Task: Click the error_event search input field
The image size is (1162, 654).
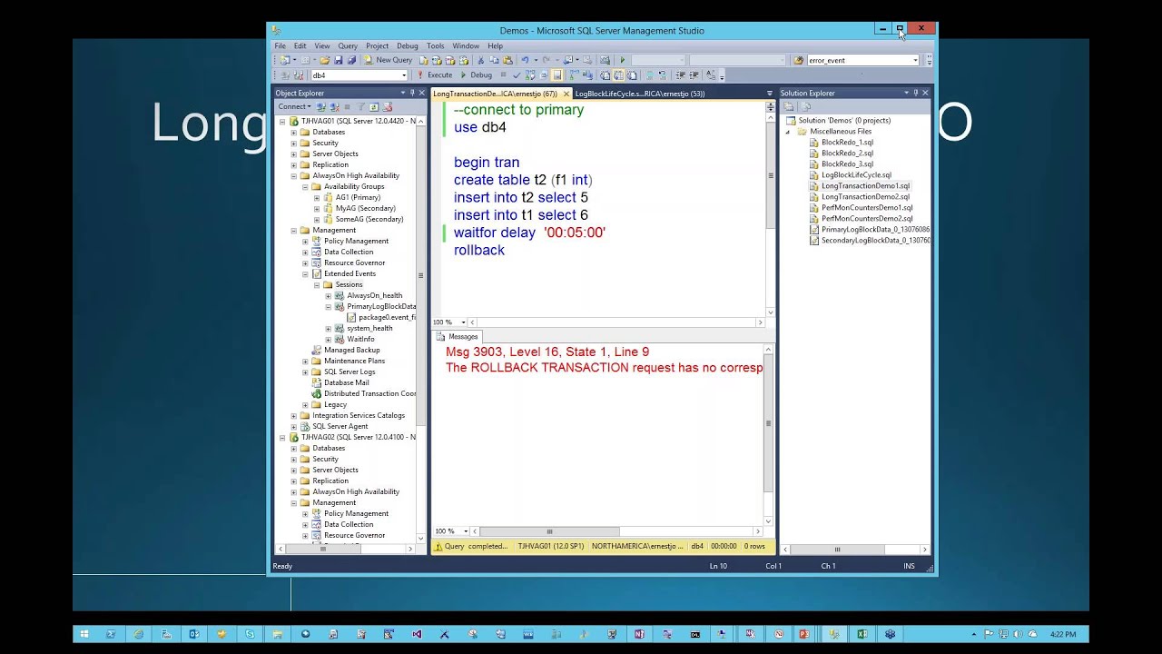Action: (859, 60)
